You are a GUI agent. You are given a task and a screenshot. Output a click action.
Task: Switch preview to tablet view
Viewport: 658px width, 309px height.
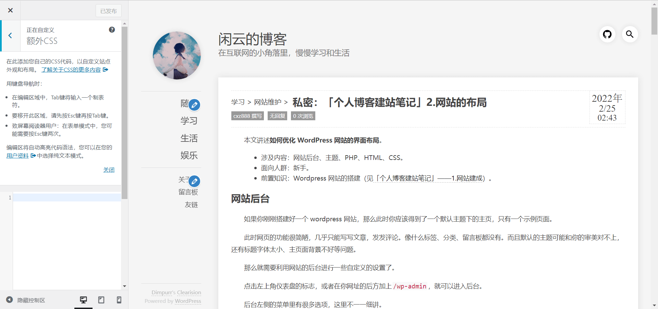coord(101,299)
